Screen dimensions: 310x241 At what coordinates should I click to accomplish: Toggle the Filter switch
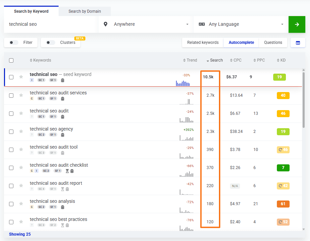(x=14, y=43)
